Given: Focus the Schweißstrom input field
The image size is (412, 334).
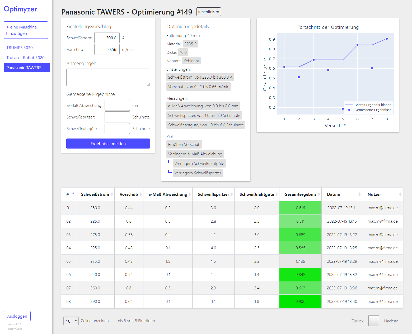Looking at the screenshot, I should [107, 38].
